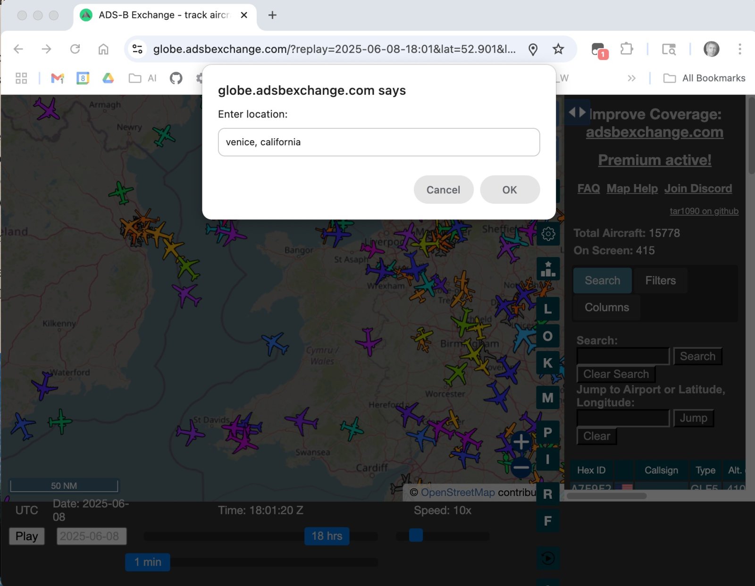Click OK in the location dialog
Screen dimensions: 755x586
[x=510, y=190]
